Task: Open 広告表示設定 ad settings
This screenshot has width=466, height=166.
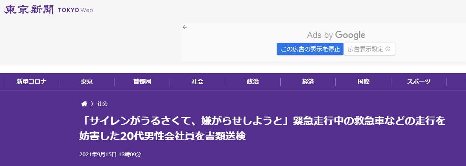Action: pos(369,49)
